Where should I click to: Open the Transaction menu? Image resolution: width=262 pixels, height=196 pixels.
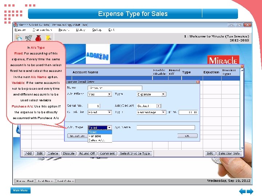point(42,30)
